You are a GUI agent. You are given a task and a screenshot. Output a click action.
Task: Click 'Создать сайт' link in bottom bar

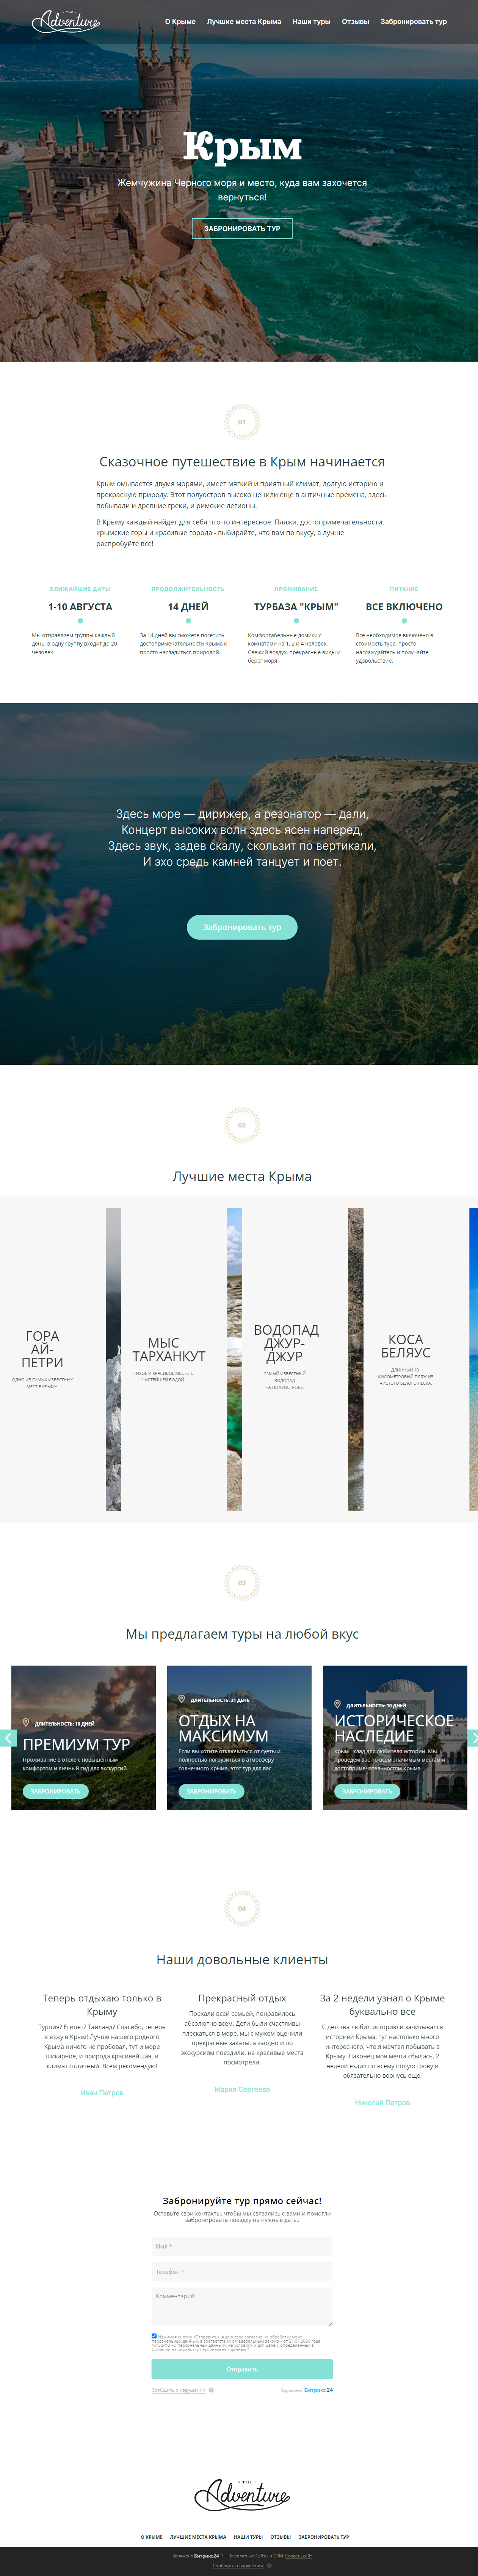(x=298, y=2555)
